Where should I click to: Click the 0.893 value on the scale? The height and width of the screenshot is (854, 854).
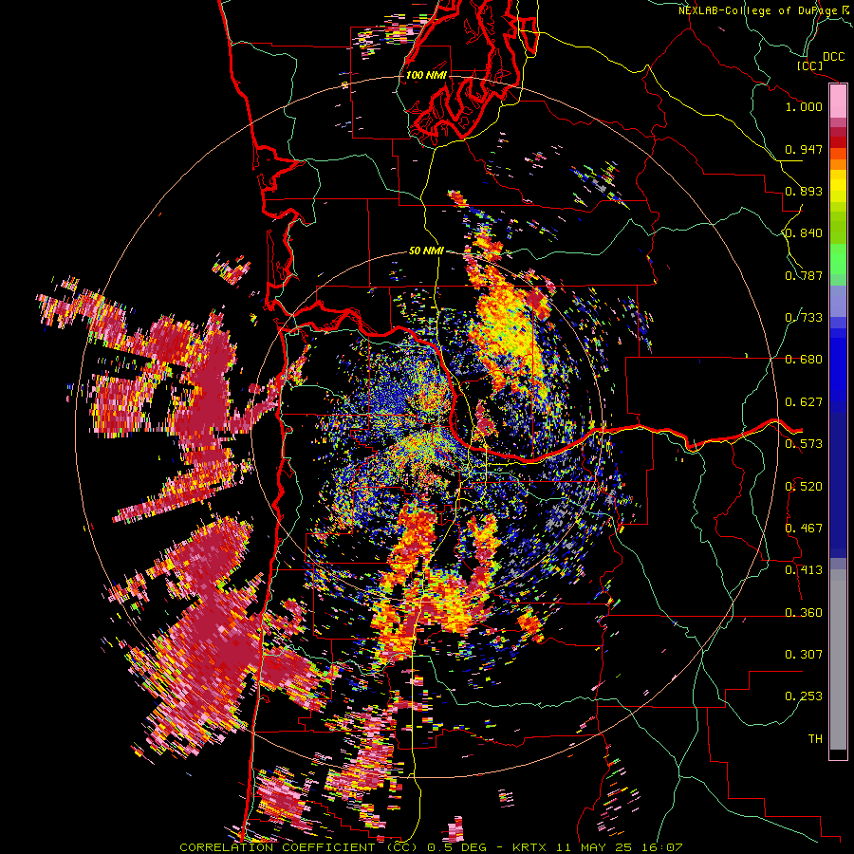pyautogui.click(x=804, y=191)
